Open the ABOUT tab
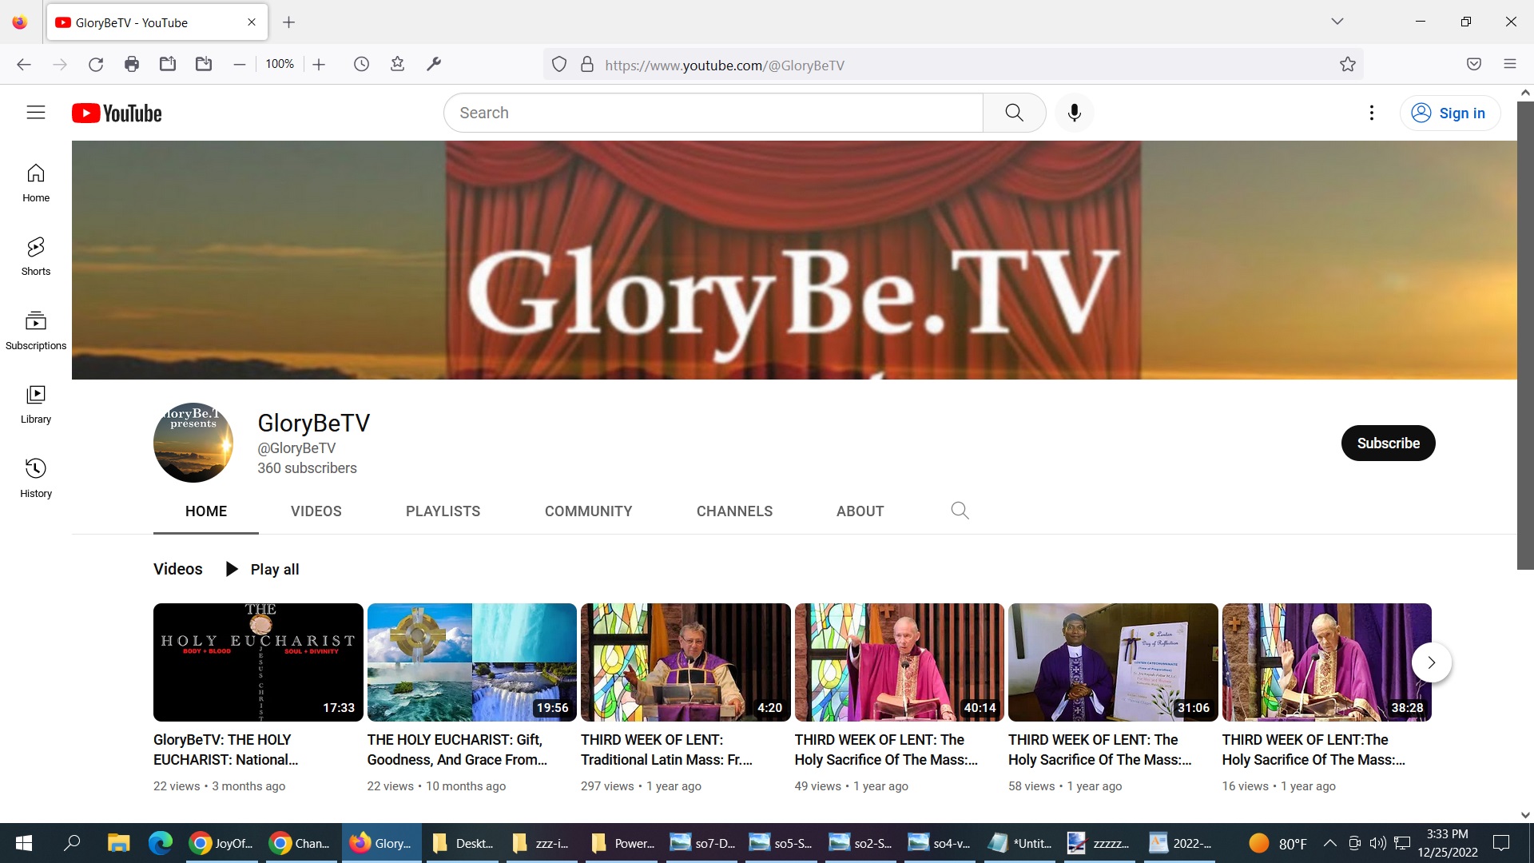The image size is (1534, 863). pyautogui.click(x=860, y=511)
